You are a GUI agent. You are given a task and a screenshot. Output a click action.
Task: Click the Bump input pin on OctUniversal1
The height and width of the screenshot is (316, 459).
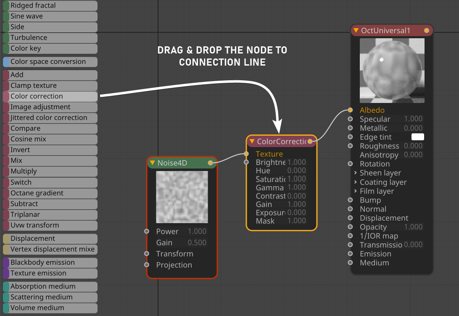point(350,200)
